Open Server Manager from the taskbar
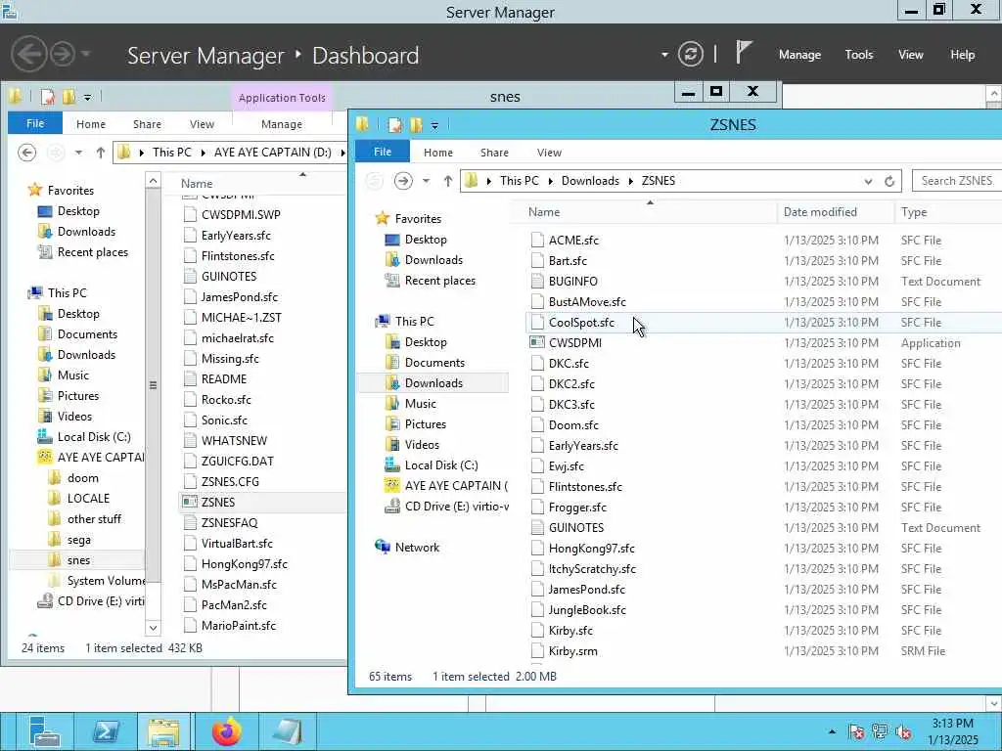 click(43, 731)
